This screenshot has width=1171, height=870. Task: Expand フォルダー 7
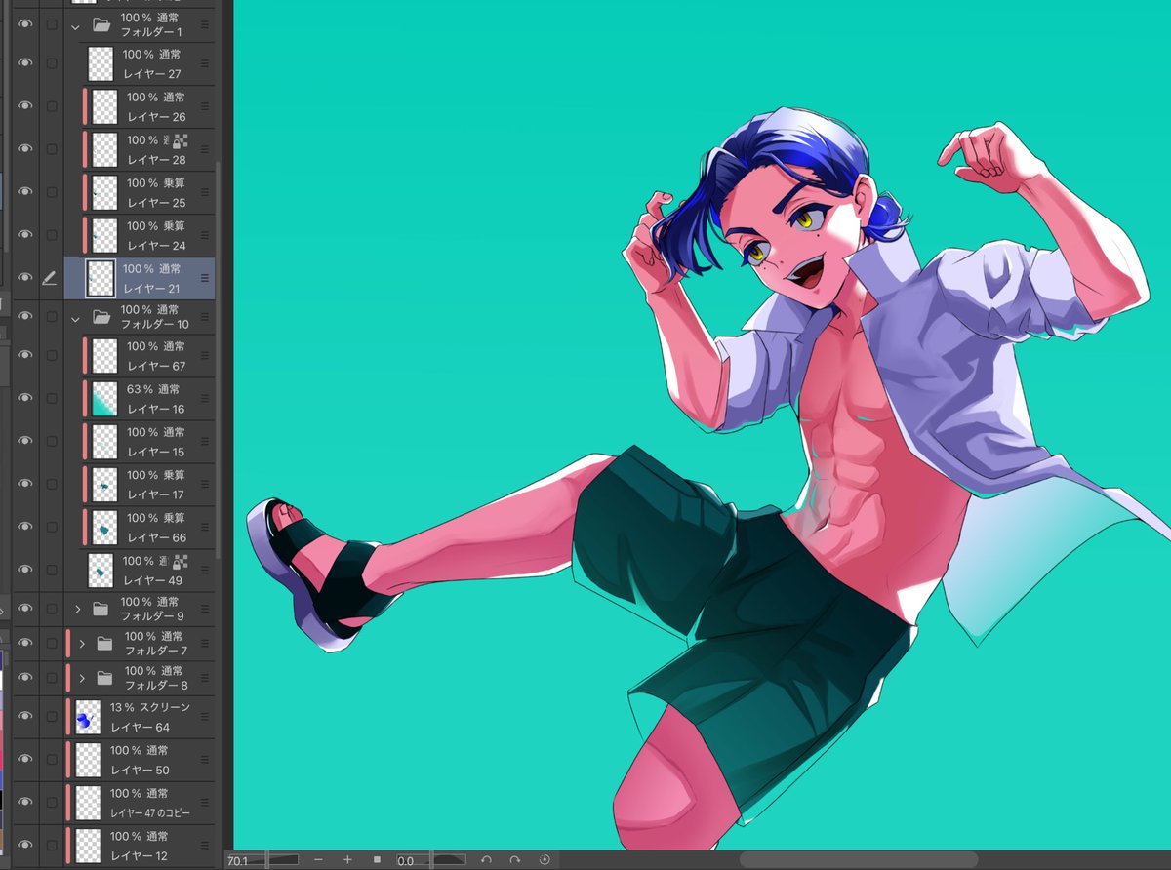(82, 644)
